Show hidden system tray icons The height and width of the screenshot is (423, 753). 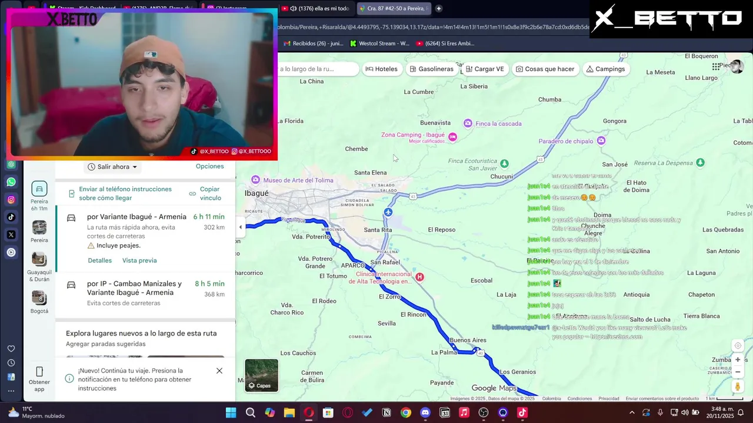point(632,412)
